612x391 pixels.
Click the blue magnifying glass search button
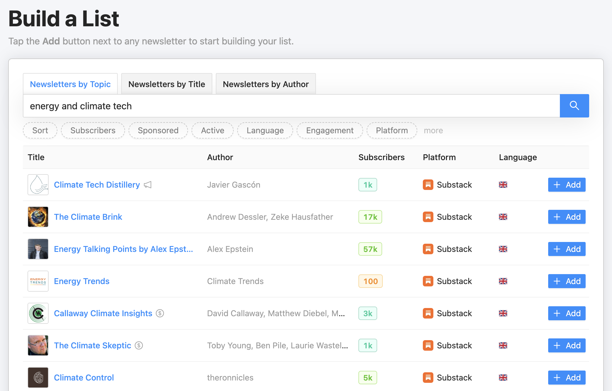tap(574, 106)
